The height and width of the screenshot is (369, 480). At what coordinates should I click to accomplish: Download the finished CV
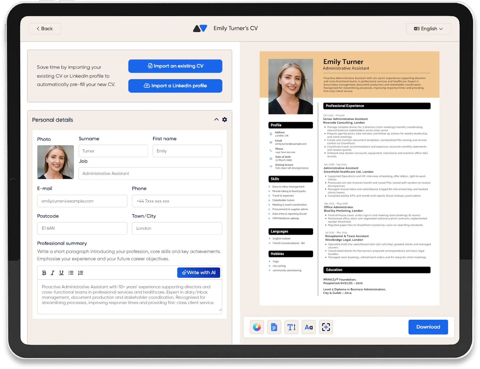pos(428,327)
